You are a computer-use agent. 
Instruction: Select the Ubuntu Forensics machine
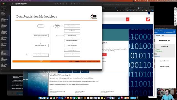point(165,61)
